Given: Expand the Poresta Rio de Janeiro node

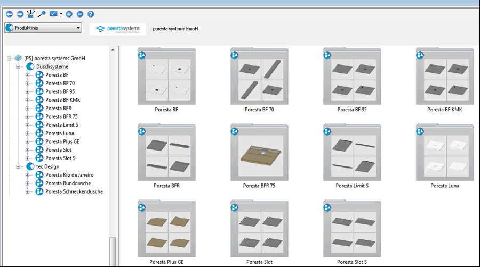Looking at the screenshot, I should [x=27, y=175].
